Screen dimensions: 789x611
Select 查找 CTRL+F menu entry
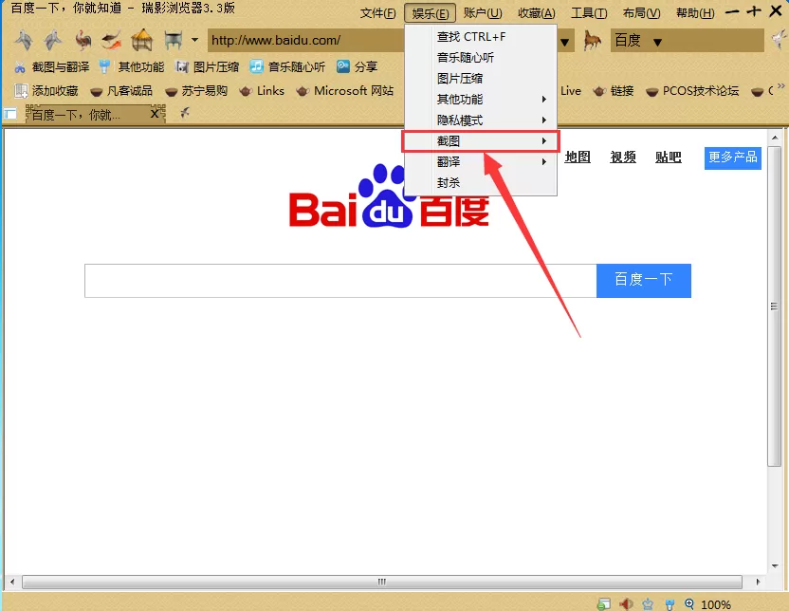(x=481, y=37)
